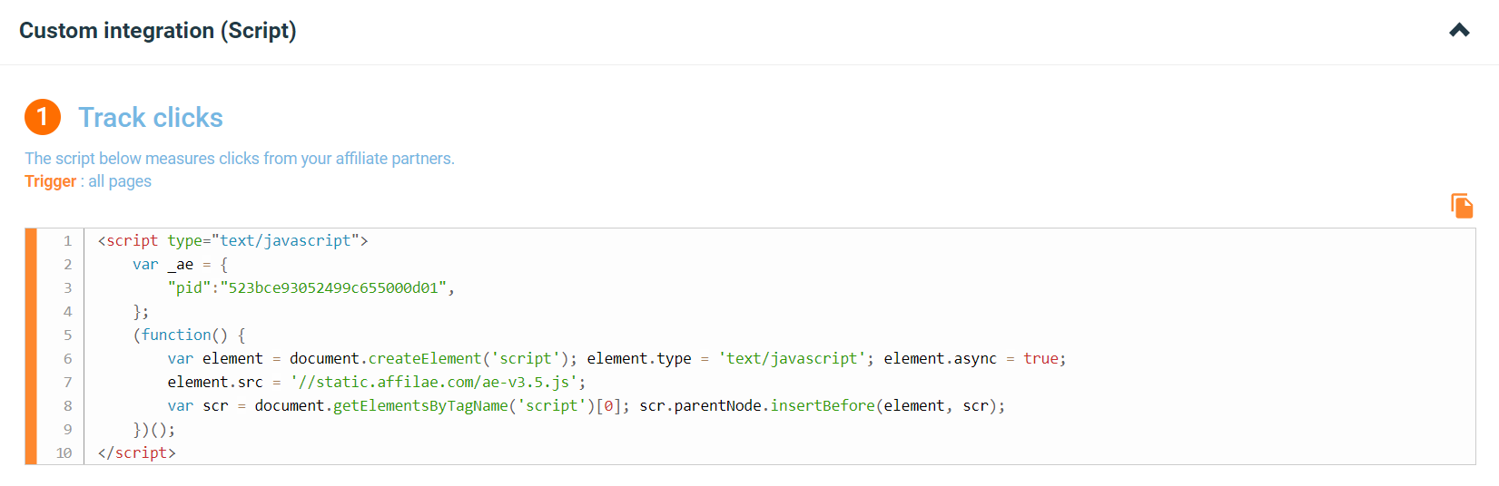Collapse the Custom integration (Script) section

[1459, 31]
